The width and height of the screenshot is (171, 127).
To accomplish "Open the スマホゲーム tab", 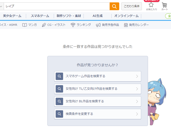I will (40, 16).
